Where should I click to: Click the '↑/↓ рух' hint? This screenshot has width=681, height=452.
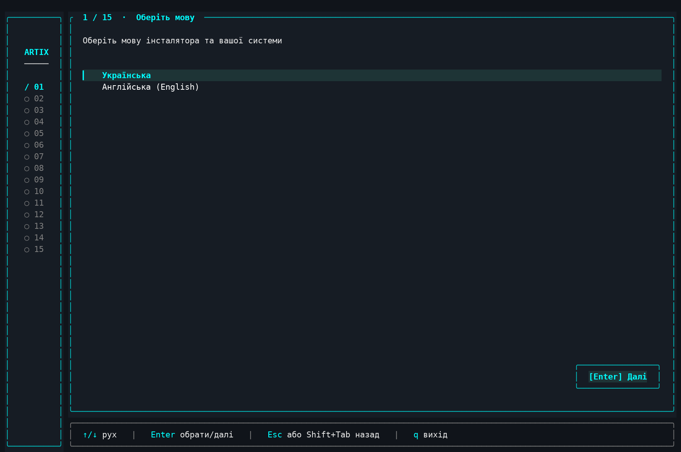click(x=100, y=435)
